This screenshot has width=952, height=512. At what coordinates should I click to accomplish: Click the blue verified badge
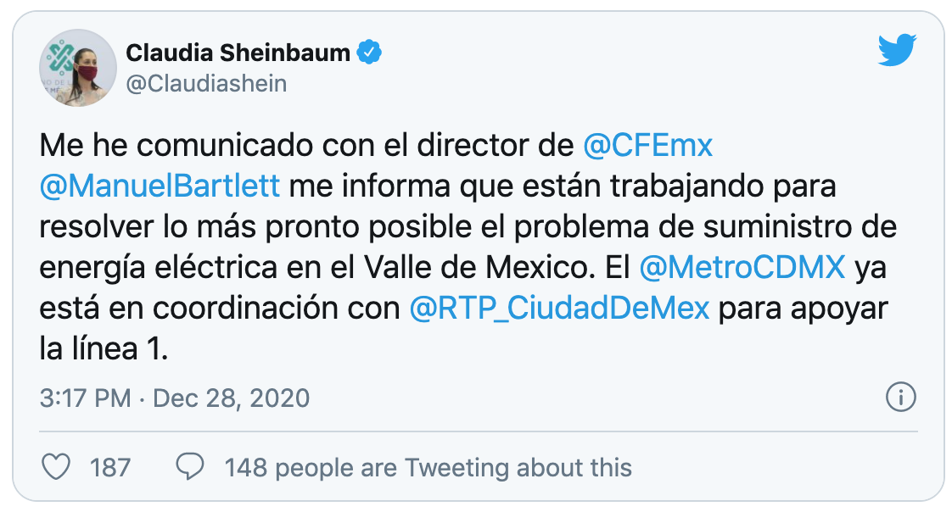[368, 53]
